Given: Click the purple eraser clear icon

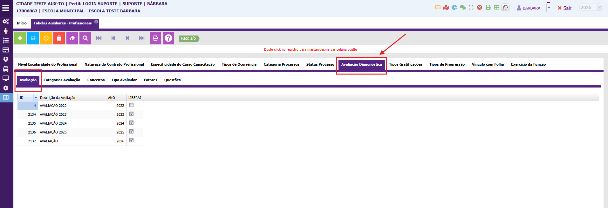Looking at the screenshot, I should click(x=72, y=38).
